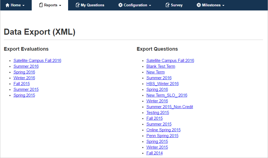The height and width of the screenshot is (158, 268).
Task: Click the Configuration gear icon
Action: pos(120,5)
